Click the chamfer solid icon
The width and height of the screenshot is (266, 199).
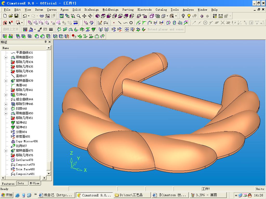click(x=42, y=36)
